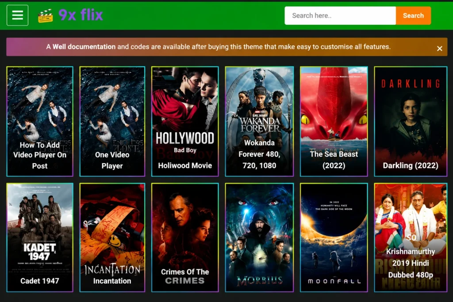Open 'Crimes Of The' movie poster
This screenshot has height=302, width=453.
(x=185, y=237)
